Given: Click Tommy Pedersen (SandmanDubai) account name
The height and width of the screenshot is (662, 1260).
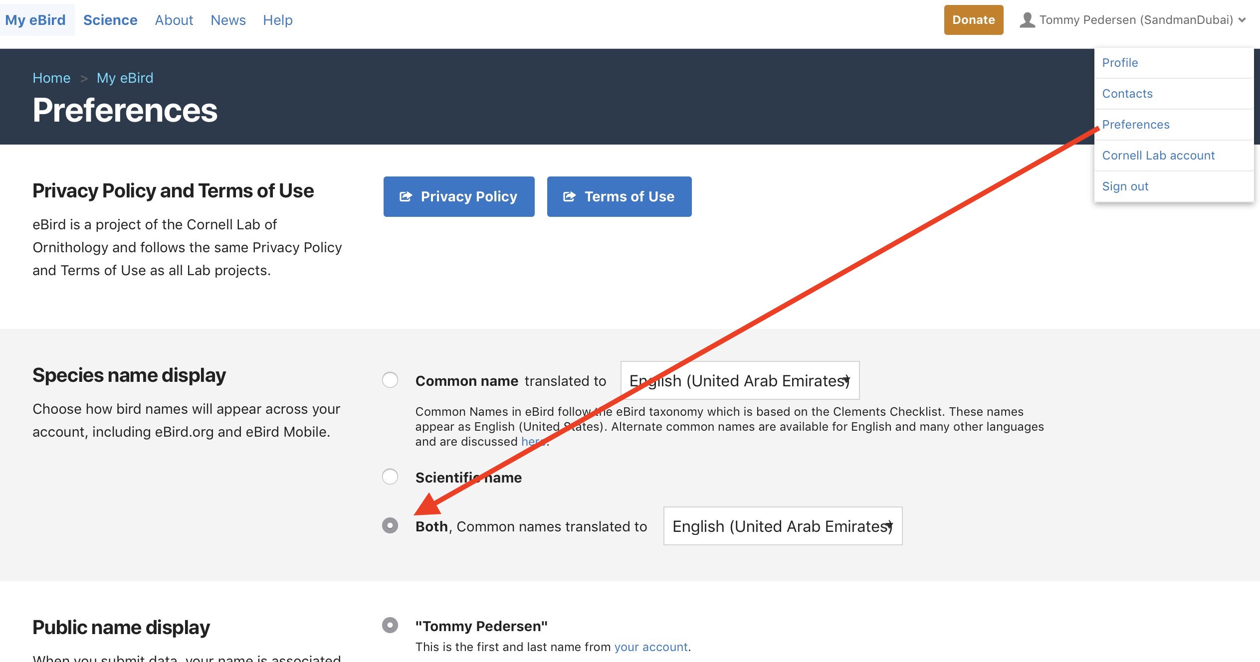Looking at the screenshot, I should [x=1136, y=20].
